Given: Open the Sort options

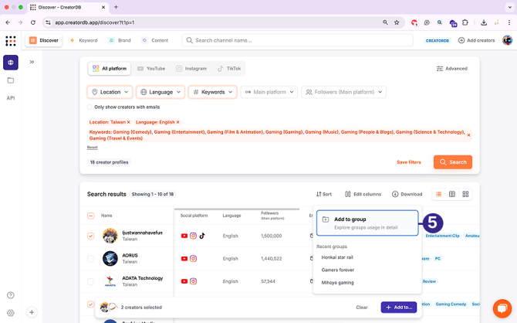Looking at the screenshot, I should pos(324,194).
